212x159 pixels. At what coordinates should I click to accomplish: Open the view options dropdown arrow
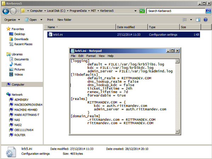(x=191, y=20)
